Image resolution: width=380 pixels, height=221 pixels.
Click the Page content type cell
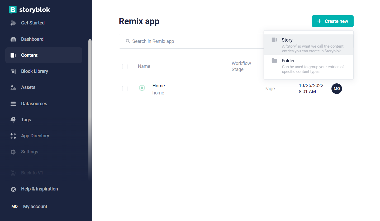pyautogui.click(x=270, y=89)
